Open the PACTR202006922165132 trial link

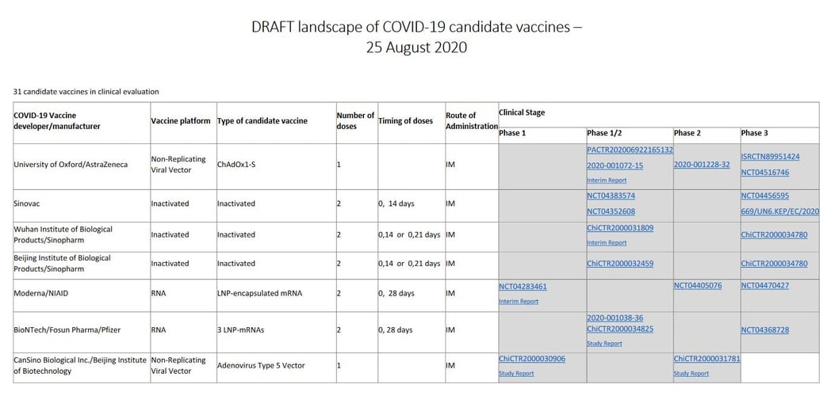(x=630, y=150)
